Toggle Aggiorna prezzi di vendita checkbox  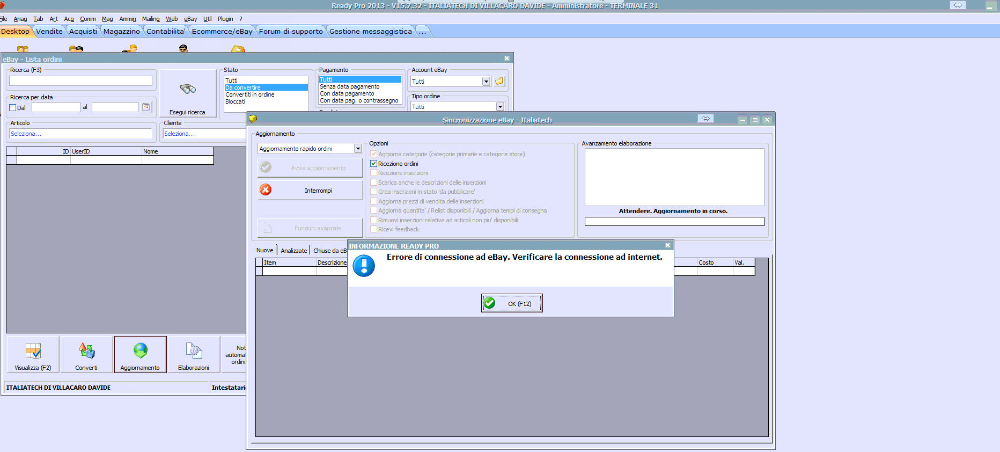coord(374,201)
